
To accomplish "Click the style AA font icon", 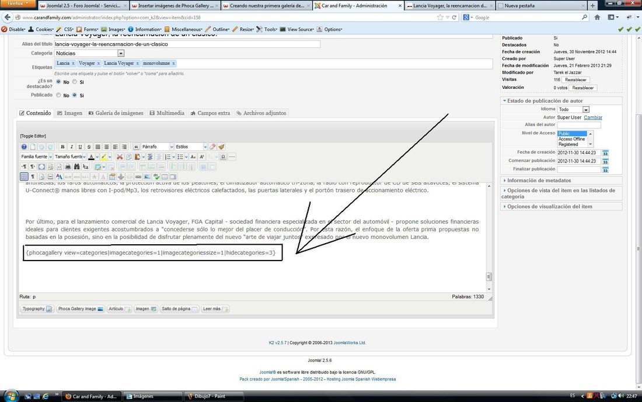I will 60,176.
